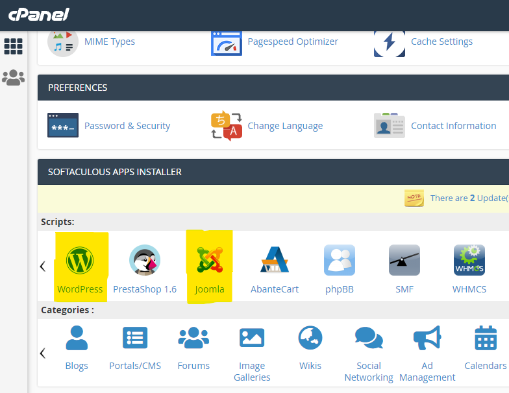509x393 pixels.
Task: Open the AbanteCart text link
Action: pyautogui.click(x=275, y=289)
